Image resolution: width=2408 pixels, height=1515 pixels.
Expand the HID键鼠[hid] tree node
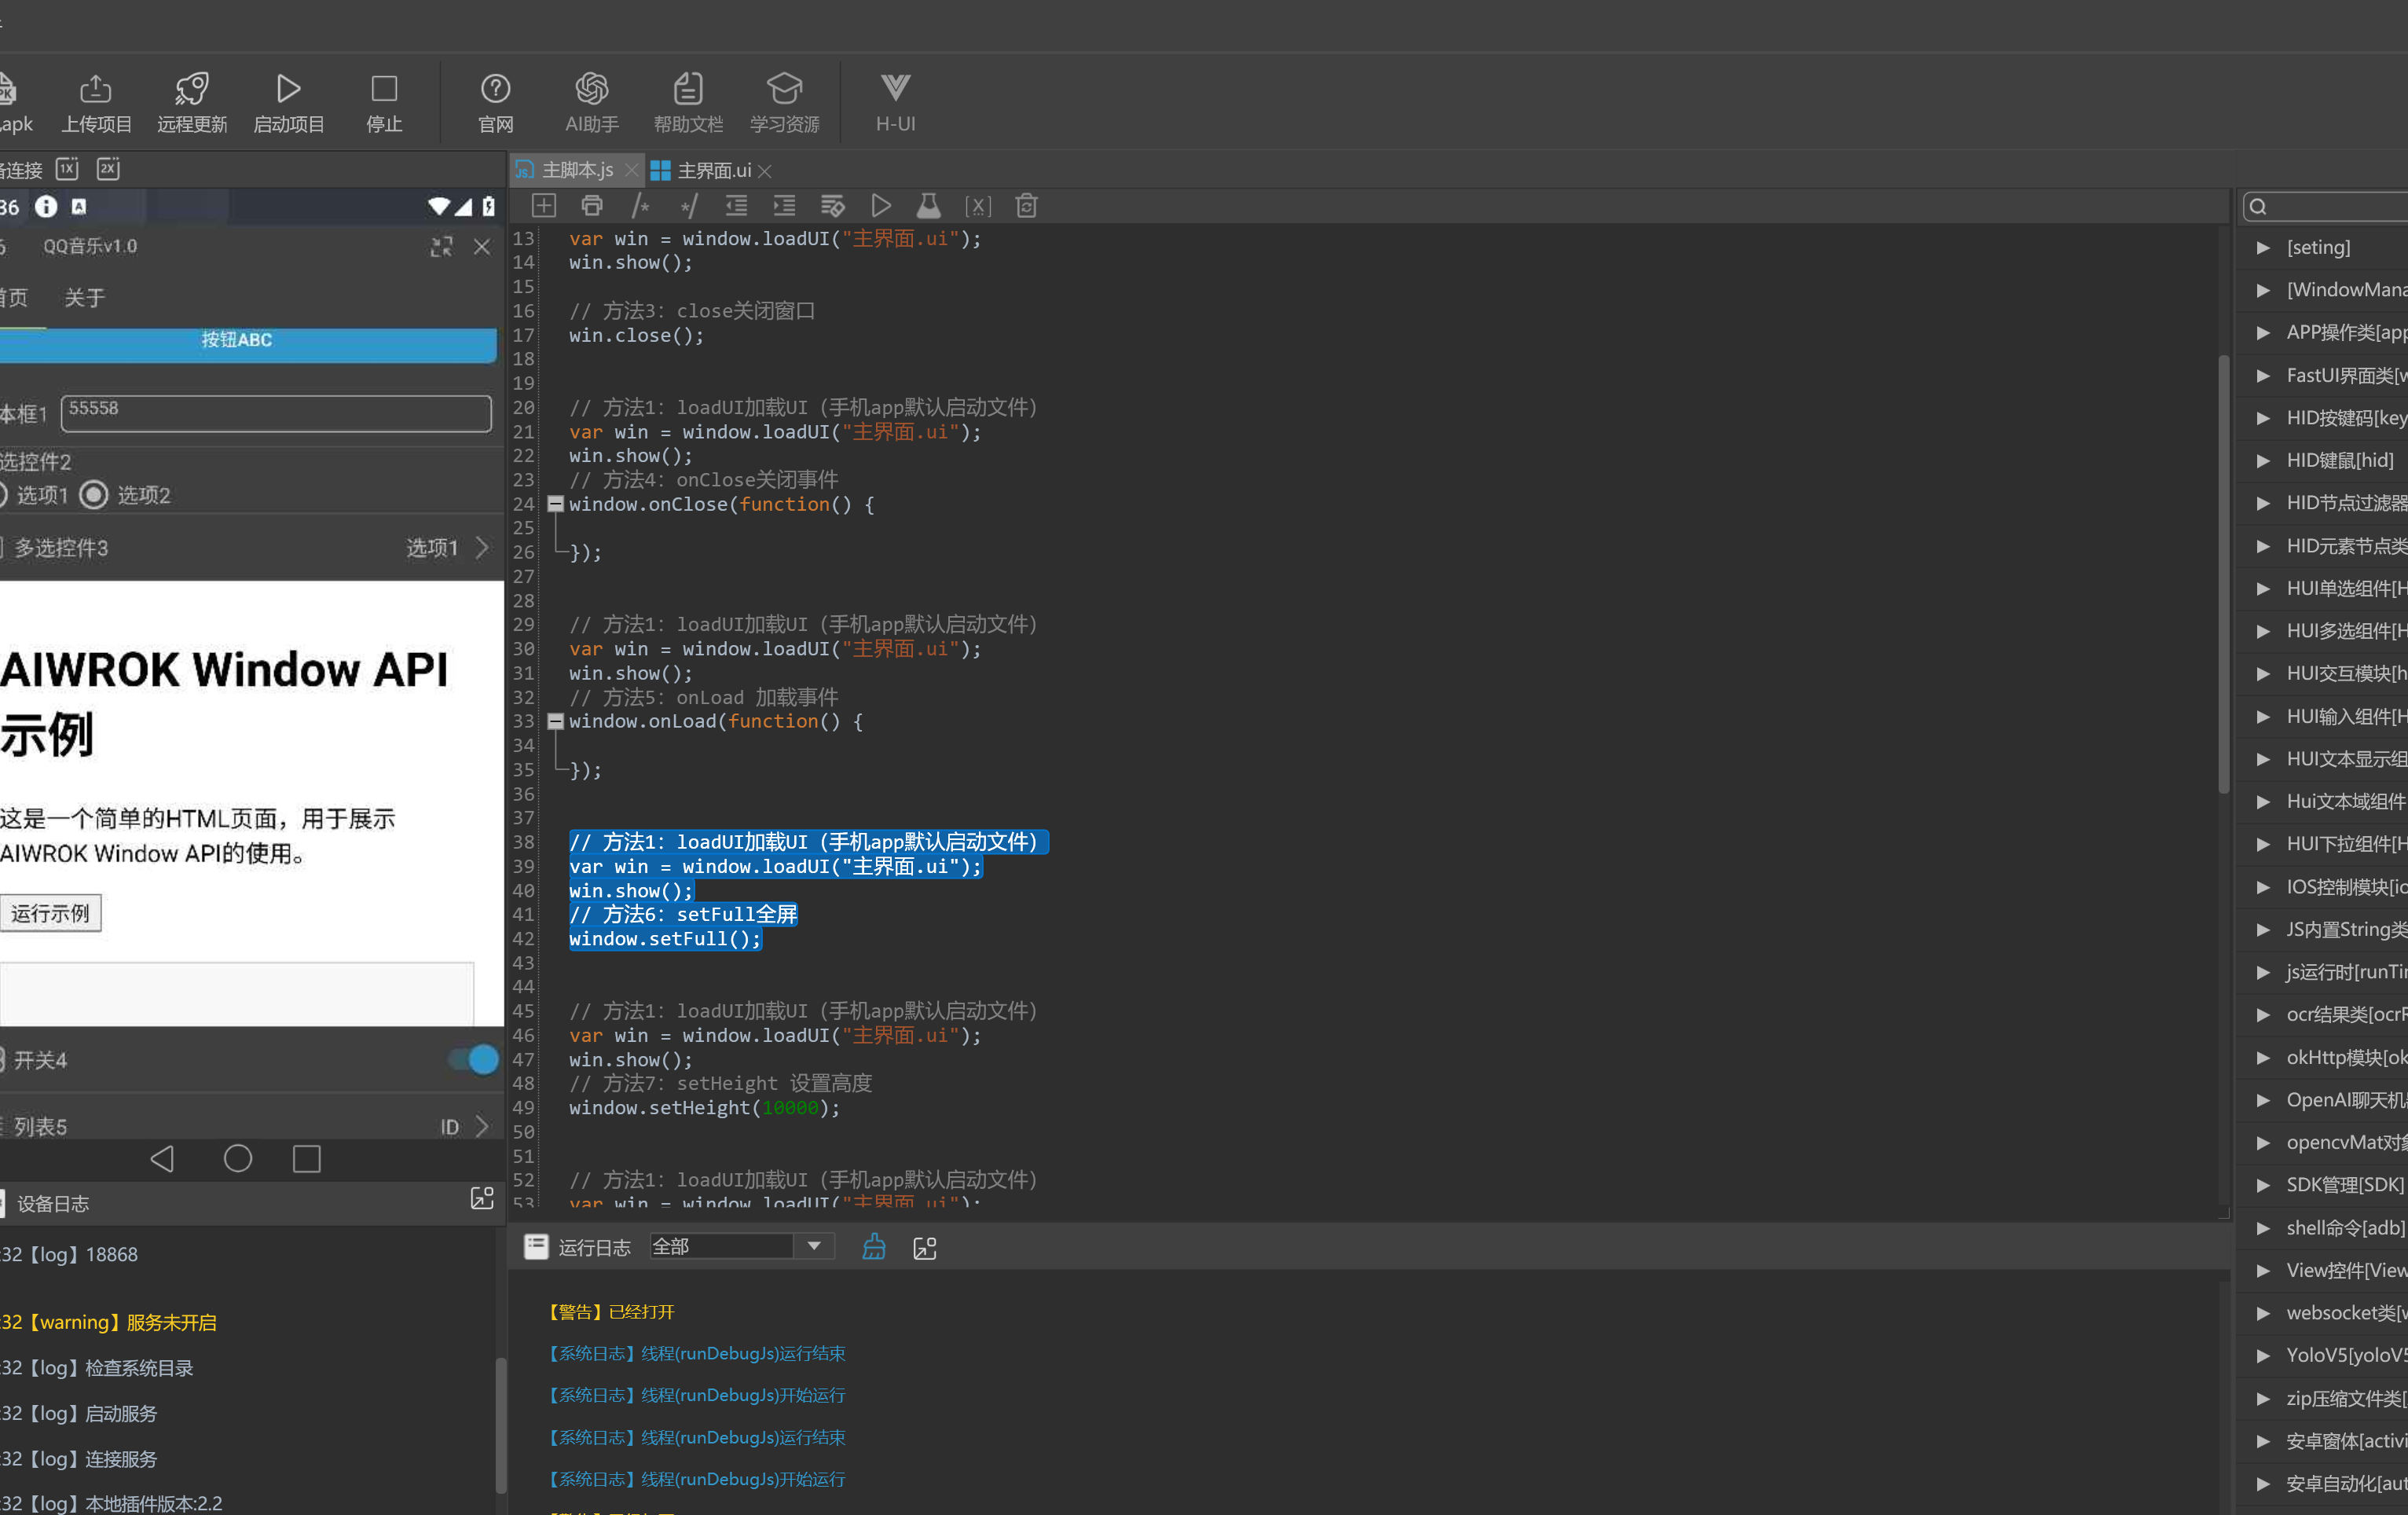2263,460
